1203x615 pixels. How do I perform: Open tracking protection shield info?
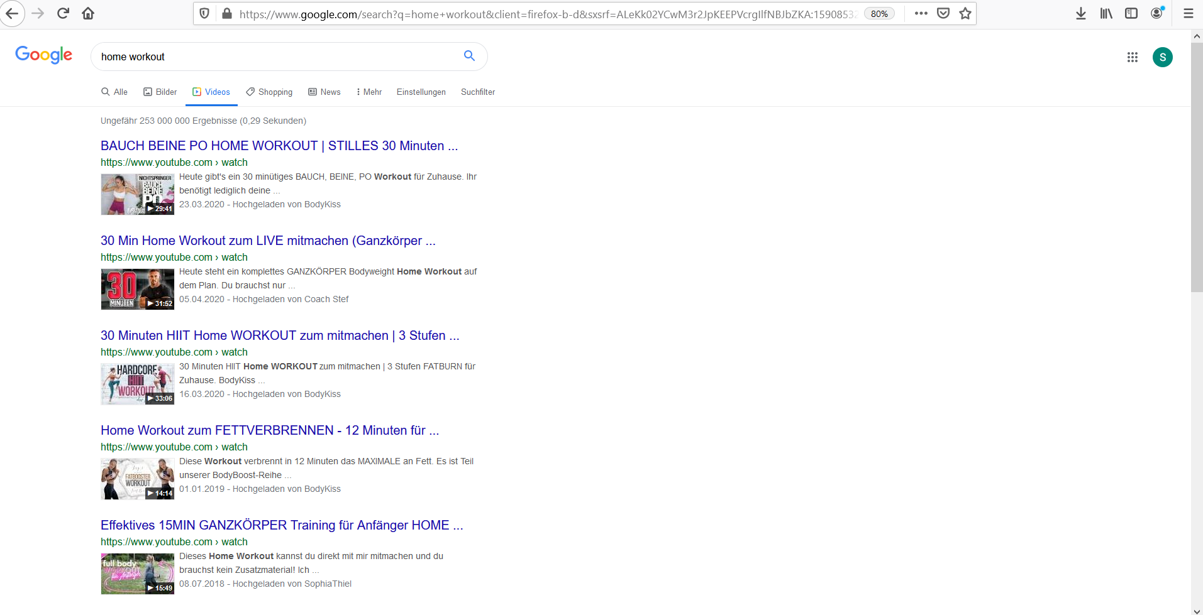point(204,13)
